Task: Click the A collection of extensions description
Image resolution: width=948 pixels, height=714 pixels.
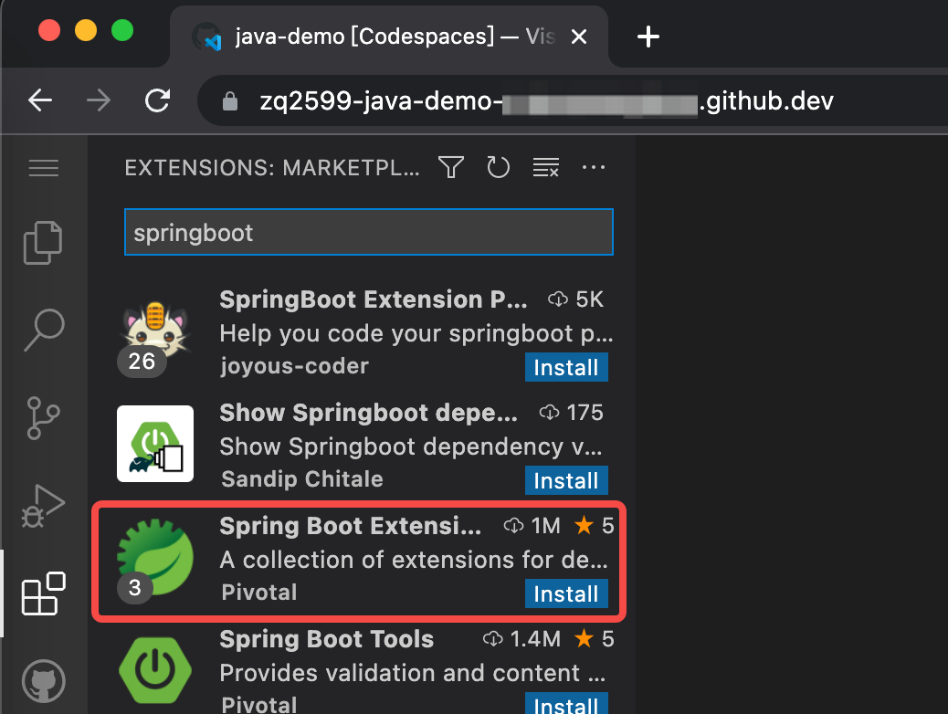Action: (x=414, y=560)
